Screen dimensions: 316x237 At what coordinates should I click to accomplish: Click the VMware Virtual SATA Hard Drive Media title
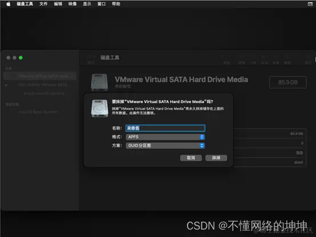tap(181, 79)
